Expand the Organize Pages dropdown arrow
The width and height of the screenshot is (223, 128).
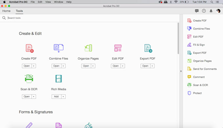[93, 66]
